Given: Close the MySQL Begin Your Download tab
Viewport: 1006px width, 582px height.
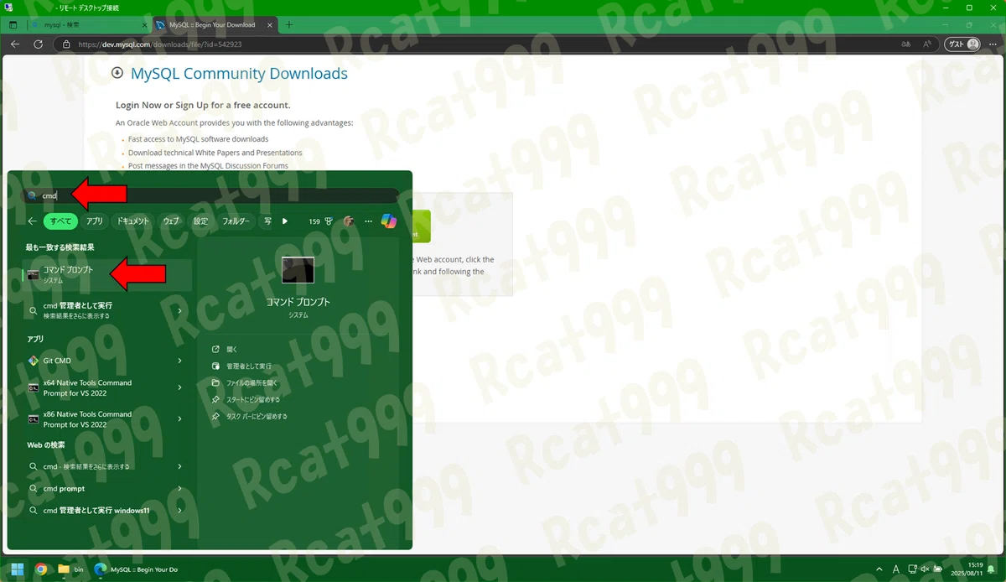Looking at the screenshot, I should (270, 25).
